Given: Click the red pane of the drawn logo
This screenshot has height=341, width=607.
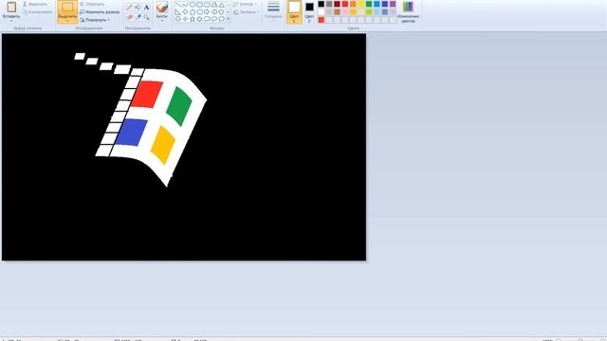Looking at the screenshot, I should [146, 95].
